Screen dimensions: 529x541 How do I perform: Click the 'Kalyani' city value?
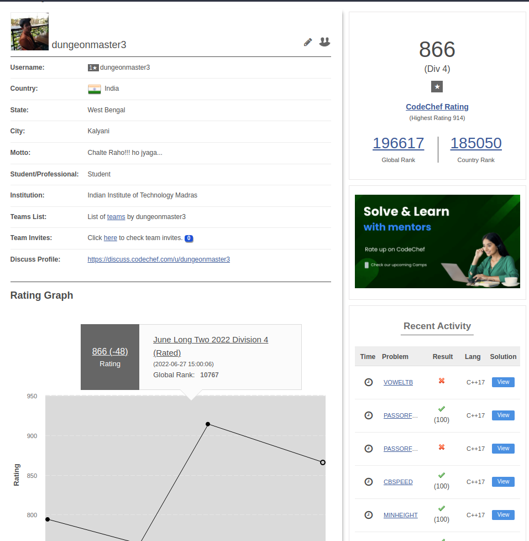(98, 131)
